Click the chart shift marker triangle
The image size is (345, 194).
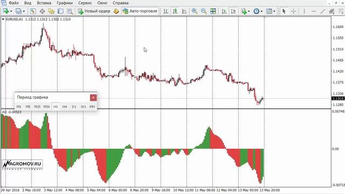pos(265,17)
